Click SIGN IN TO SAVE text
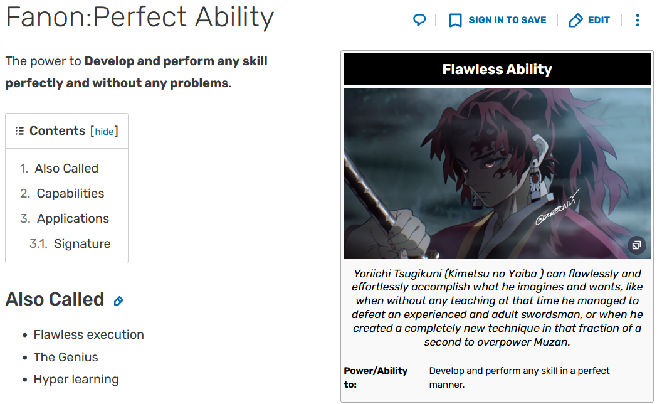 [x=507, y=20]
